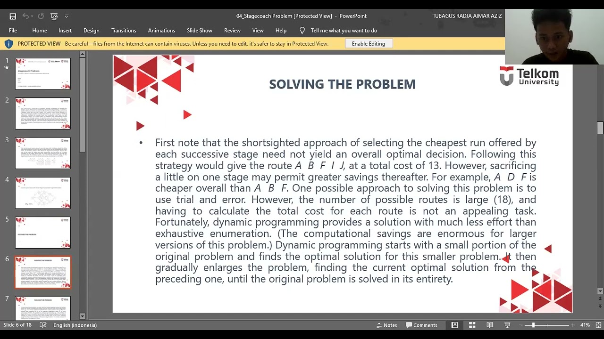Viewport: 604px width, 339px height.
Task: Toggle the Notes pane
Action: tap(386, 325)
